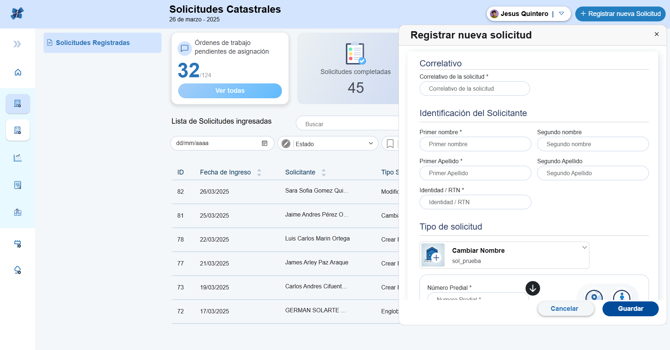This screenshot has width=670, height=350.
Task: Click the map pin location button
Action: pos(594,296)
